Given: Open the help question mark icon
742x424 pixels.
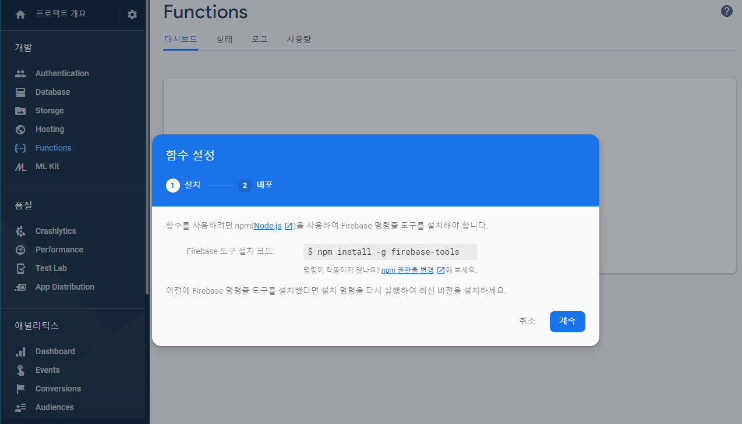Looking at the screenshot, I should [x=727, y=11].
